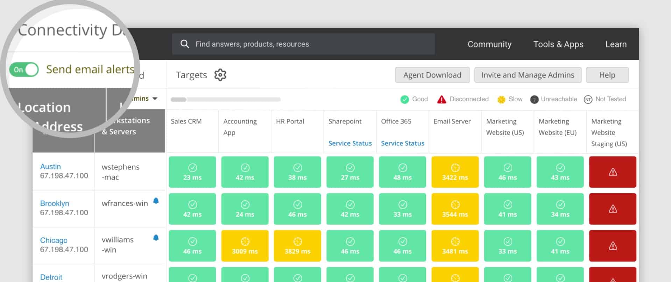
Task: Click Invite and Manage Admins button
Action: [x=528, y=75]
